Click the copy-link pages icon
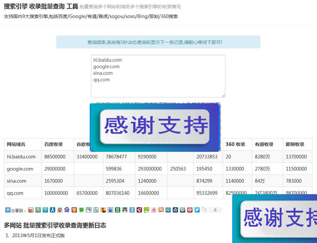 204,210
